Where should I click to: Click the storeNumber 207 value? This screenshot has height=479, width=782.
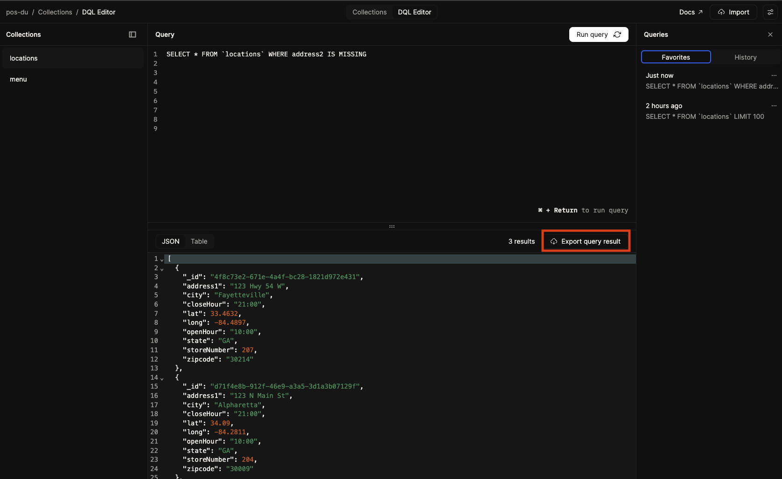248,350
